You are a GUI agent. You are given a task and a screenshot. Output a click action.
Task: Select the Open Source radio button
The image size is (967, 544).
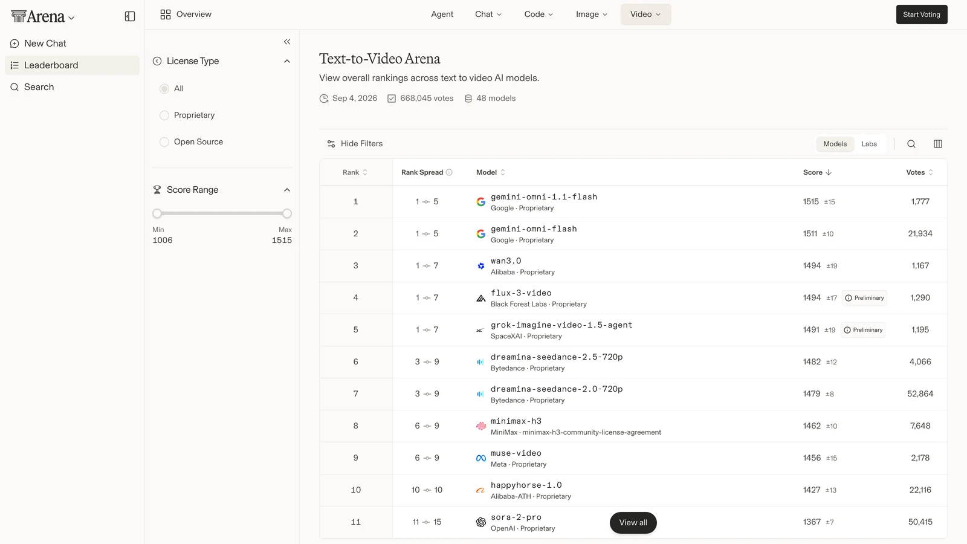click(164, 142)
